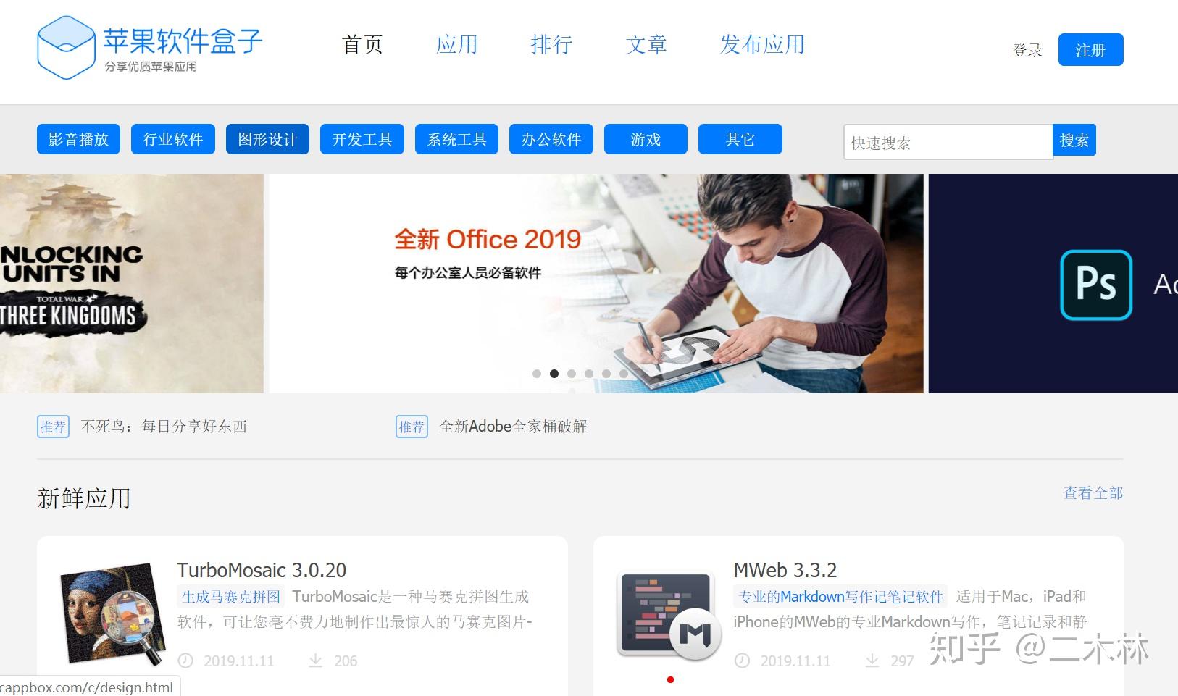Click the 分享优质苹果应用 tagline
The image size is (1178, 696).
pyautogui.click(x=151, y=67)
